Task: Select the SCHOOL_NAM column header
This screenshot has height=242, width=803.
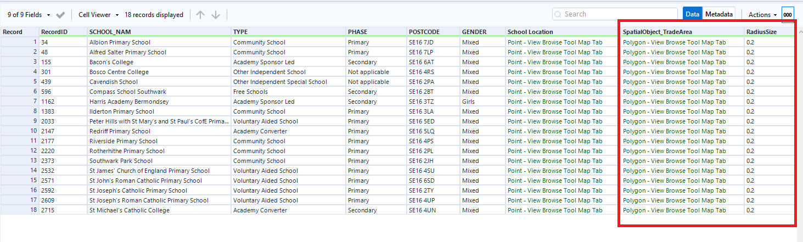Action: tap(110, 32)
